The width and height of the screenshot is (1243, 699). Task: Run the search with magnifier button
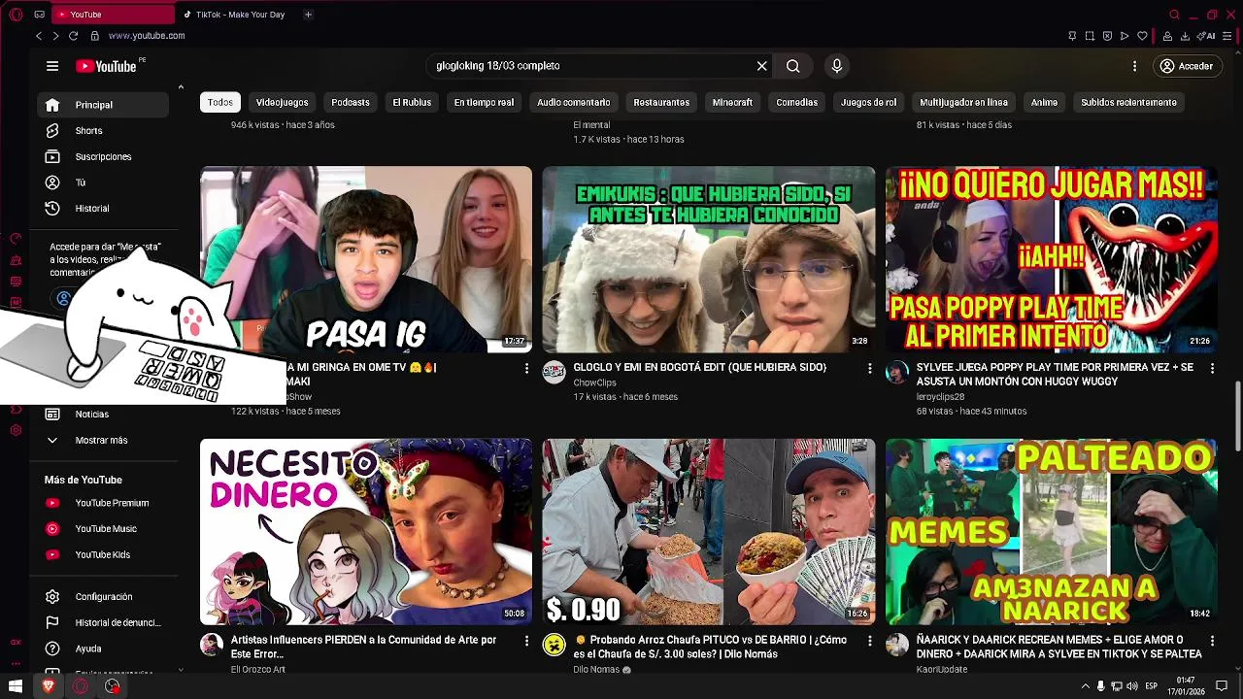point(793,66)
